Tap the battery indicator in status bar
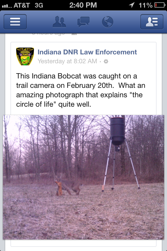 point(160,5)
